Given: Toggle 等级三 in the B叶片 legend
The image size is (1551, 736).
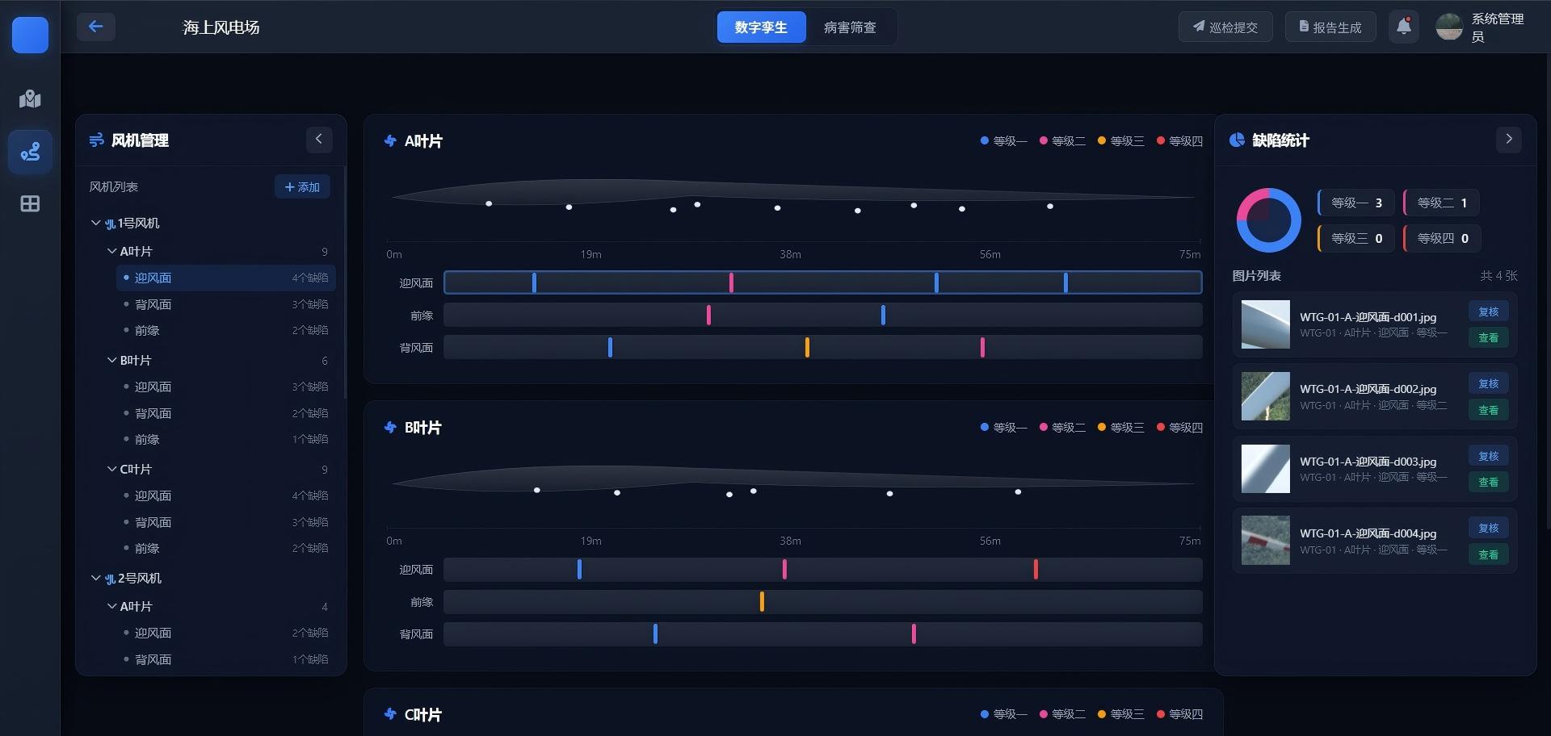Looking at the screenshot, I should [1121, 428].
